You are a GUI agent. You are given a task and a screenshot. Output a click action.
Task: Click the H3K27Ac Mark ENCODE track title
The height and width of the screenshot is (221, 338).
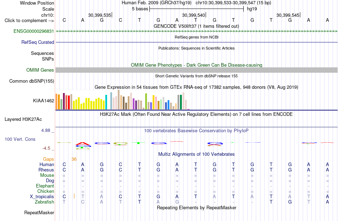196,114
